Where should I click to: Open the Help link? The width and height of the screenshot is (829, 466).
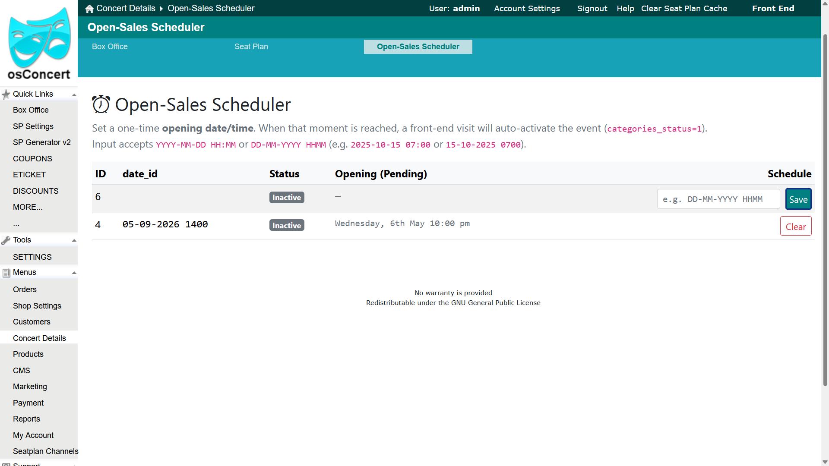[625, 8]
